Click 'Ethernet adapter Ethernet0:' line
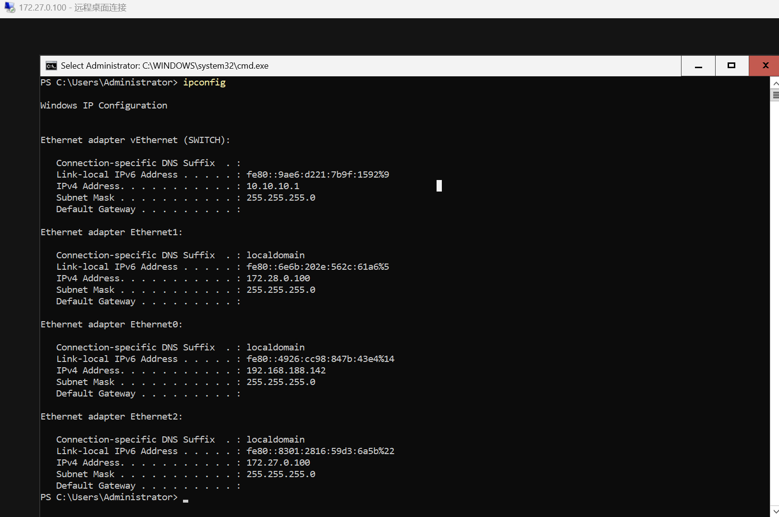This screenshot has height=517, width=779. (x=111, y=324)
